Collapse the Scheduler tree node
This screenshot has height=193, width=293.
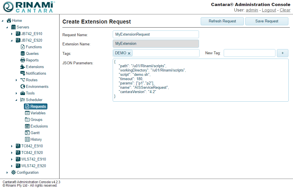click(x=16, y=100)
